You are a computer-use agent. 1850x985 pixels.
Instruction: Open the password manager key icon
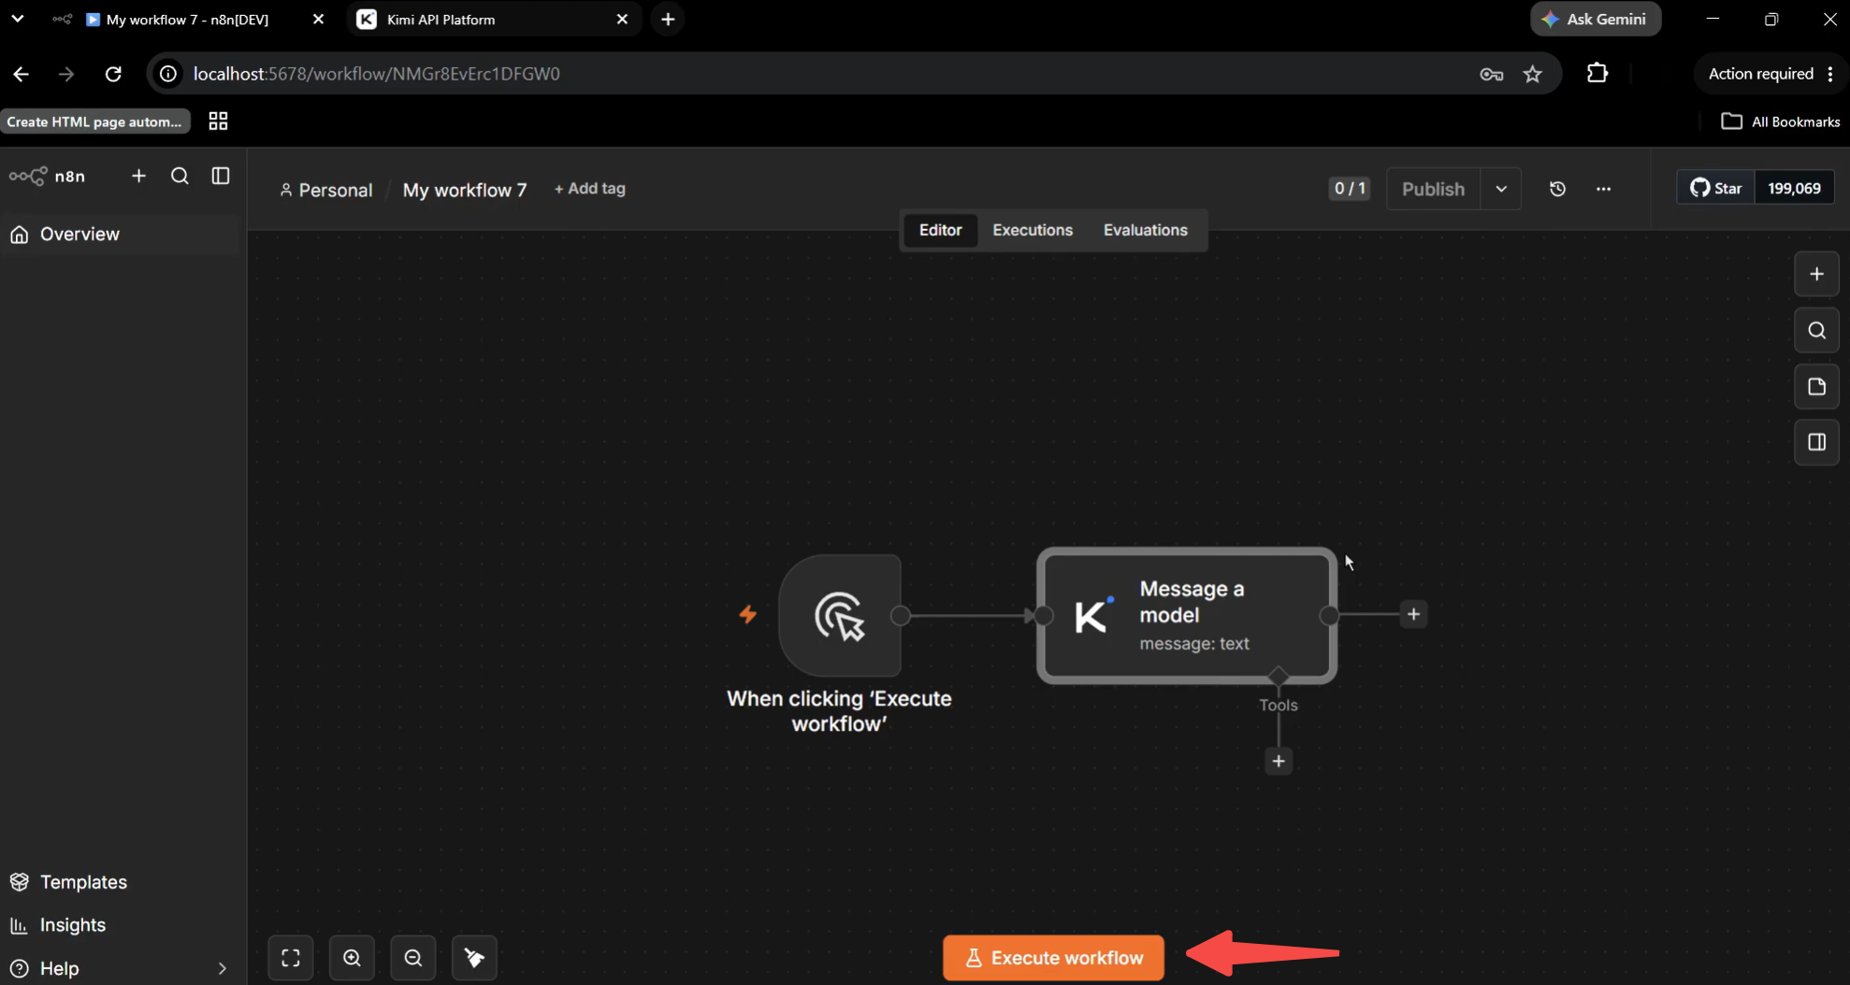click(1492, 74)
